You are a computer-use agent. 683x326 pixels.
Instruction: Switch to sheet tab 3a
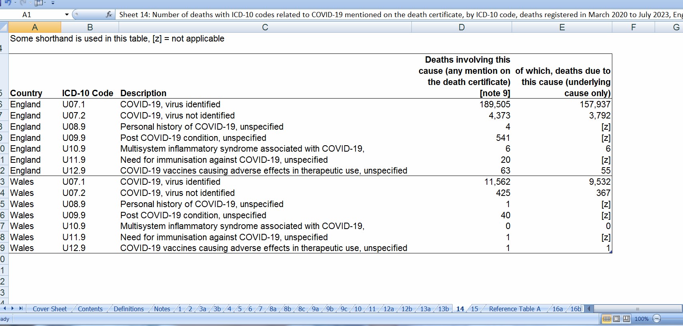point(203,309)
